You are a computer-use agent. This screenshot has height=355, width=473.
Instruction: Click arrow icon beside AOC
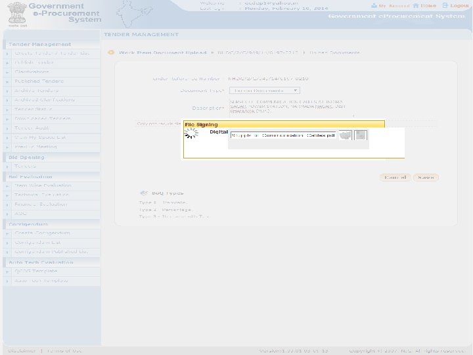(7, 214)
